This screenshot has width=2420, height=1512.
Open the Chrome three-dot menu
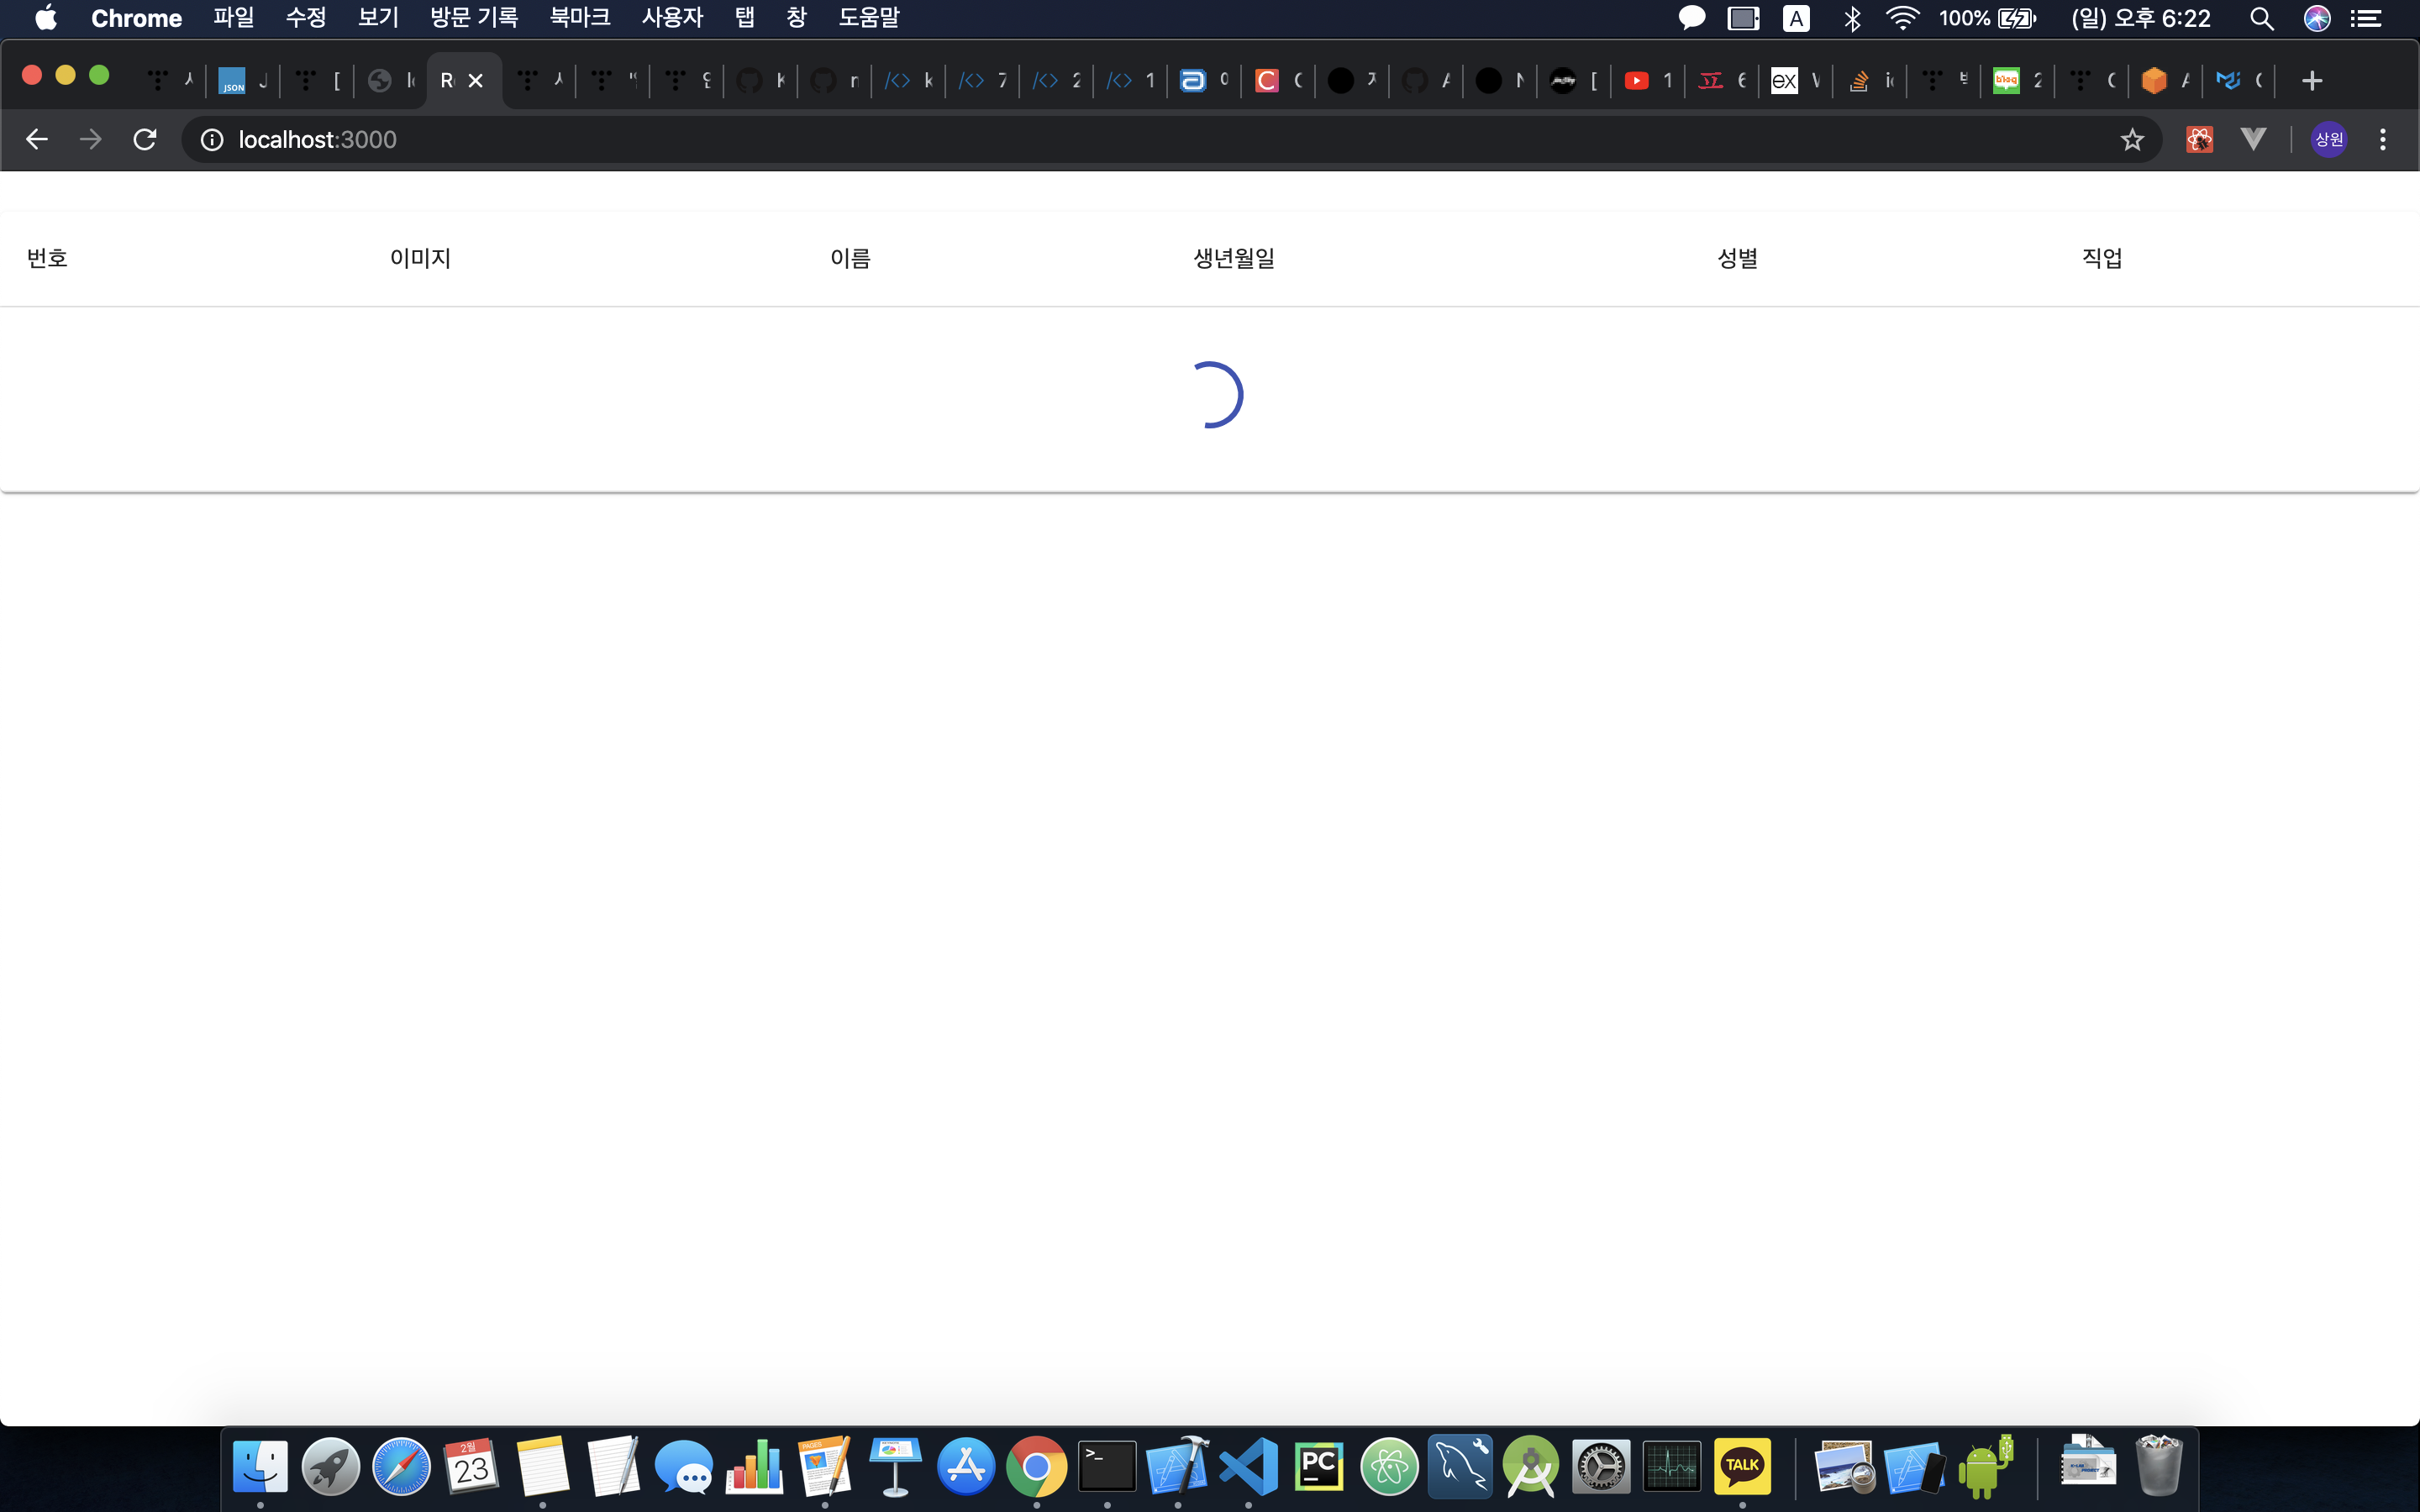coord(2383,139)
